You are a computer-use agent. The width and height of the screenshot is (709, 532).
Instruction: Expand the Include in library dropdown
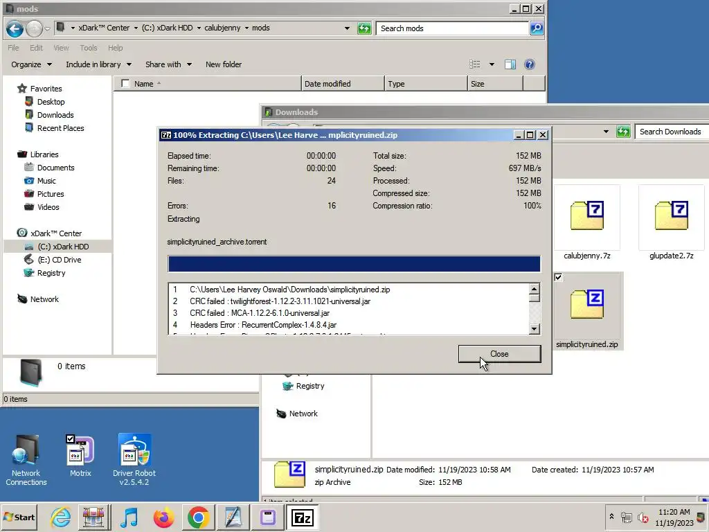[98, 64]
